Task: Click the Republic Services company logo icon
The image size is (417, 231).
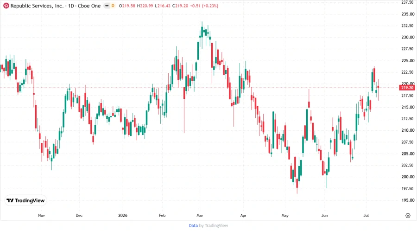Action: 6,6
